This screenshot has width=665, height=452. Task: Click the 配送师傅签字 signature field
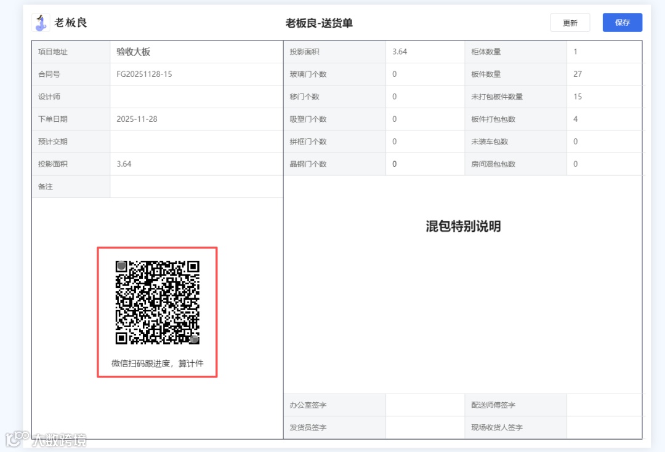(x=605, y=405)
